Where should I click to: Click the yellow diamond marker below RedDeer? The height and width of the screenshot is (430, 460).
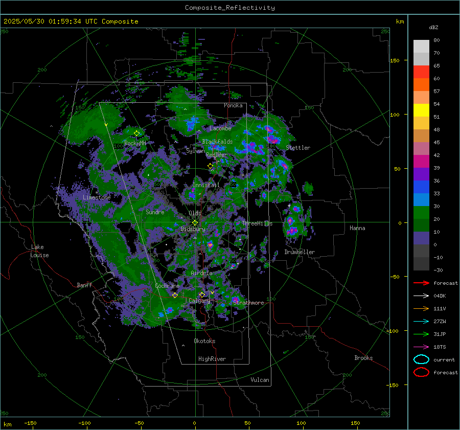point(210,166)
